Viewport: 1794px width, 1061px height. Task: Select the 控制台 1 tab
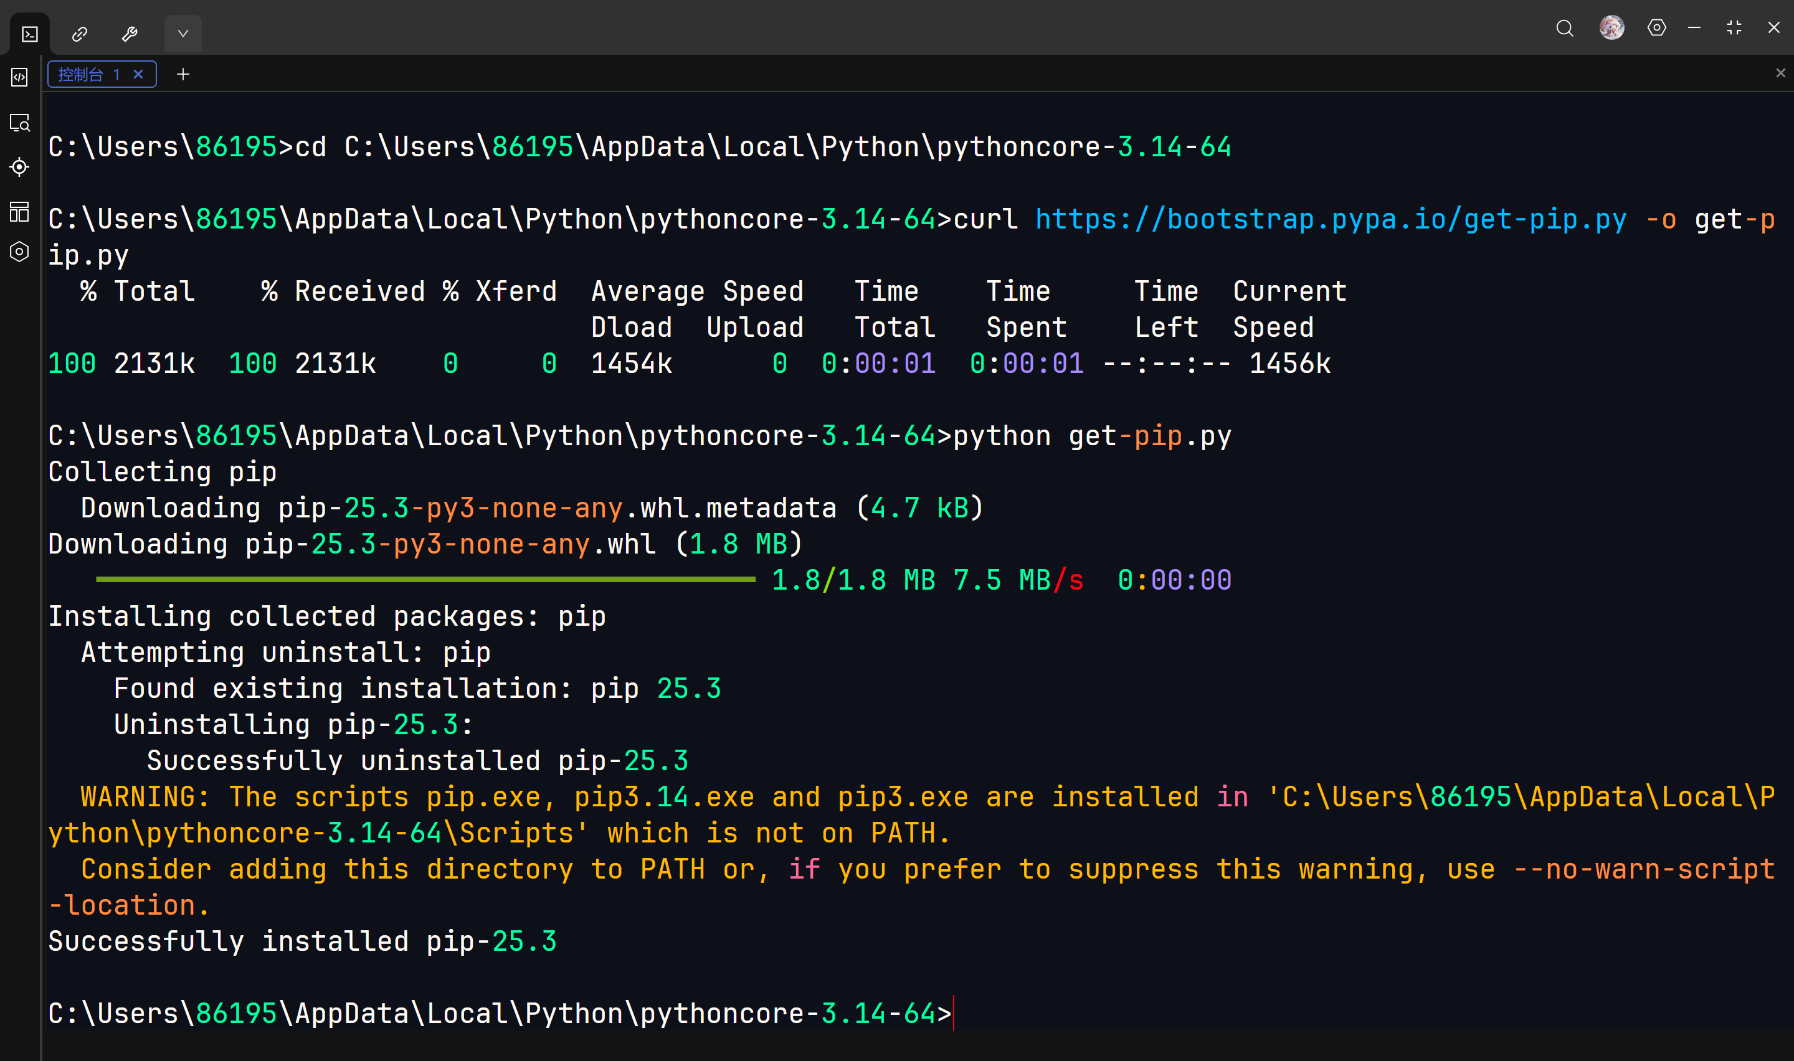[x=102, y=74]
